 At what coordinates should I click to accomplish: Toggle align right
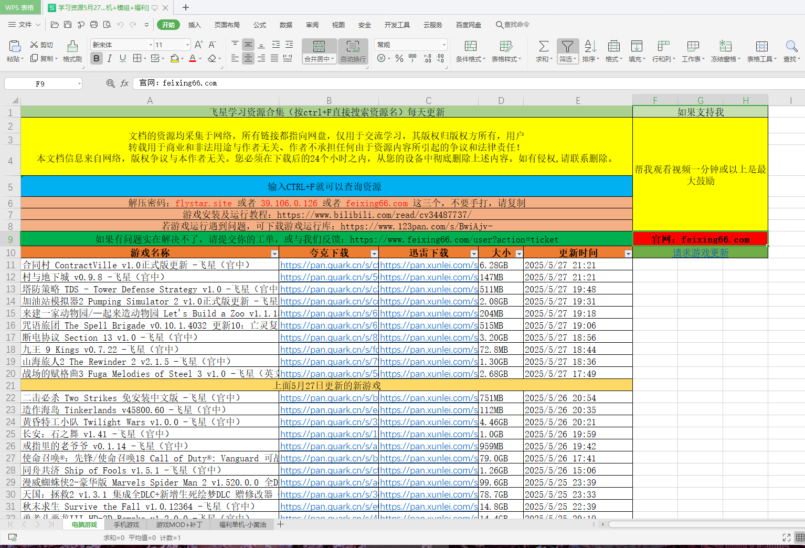coord(261,58)
